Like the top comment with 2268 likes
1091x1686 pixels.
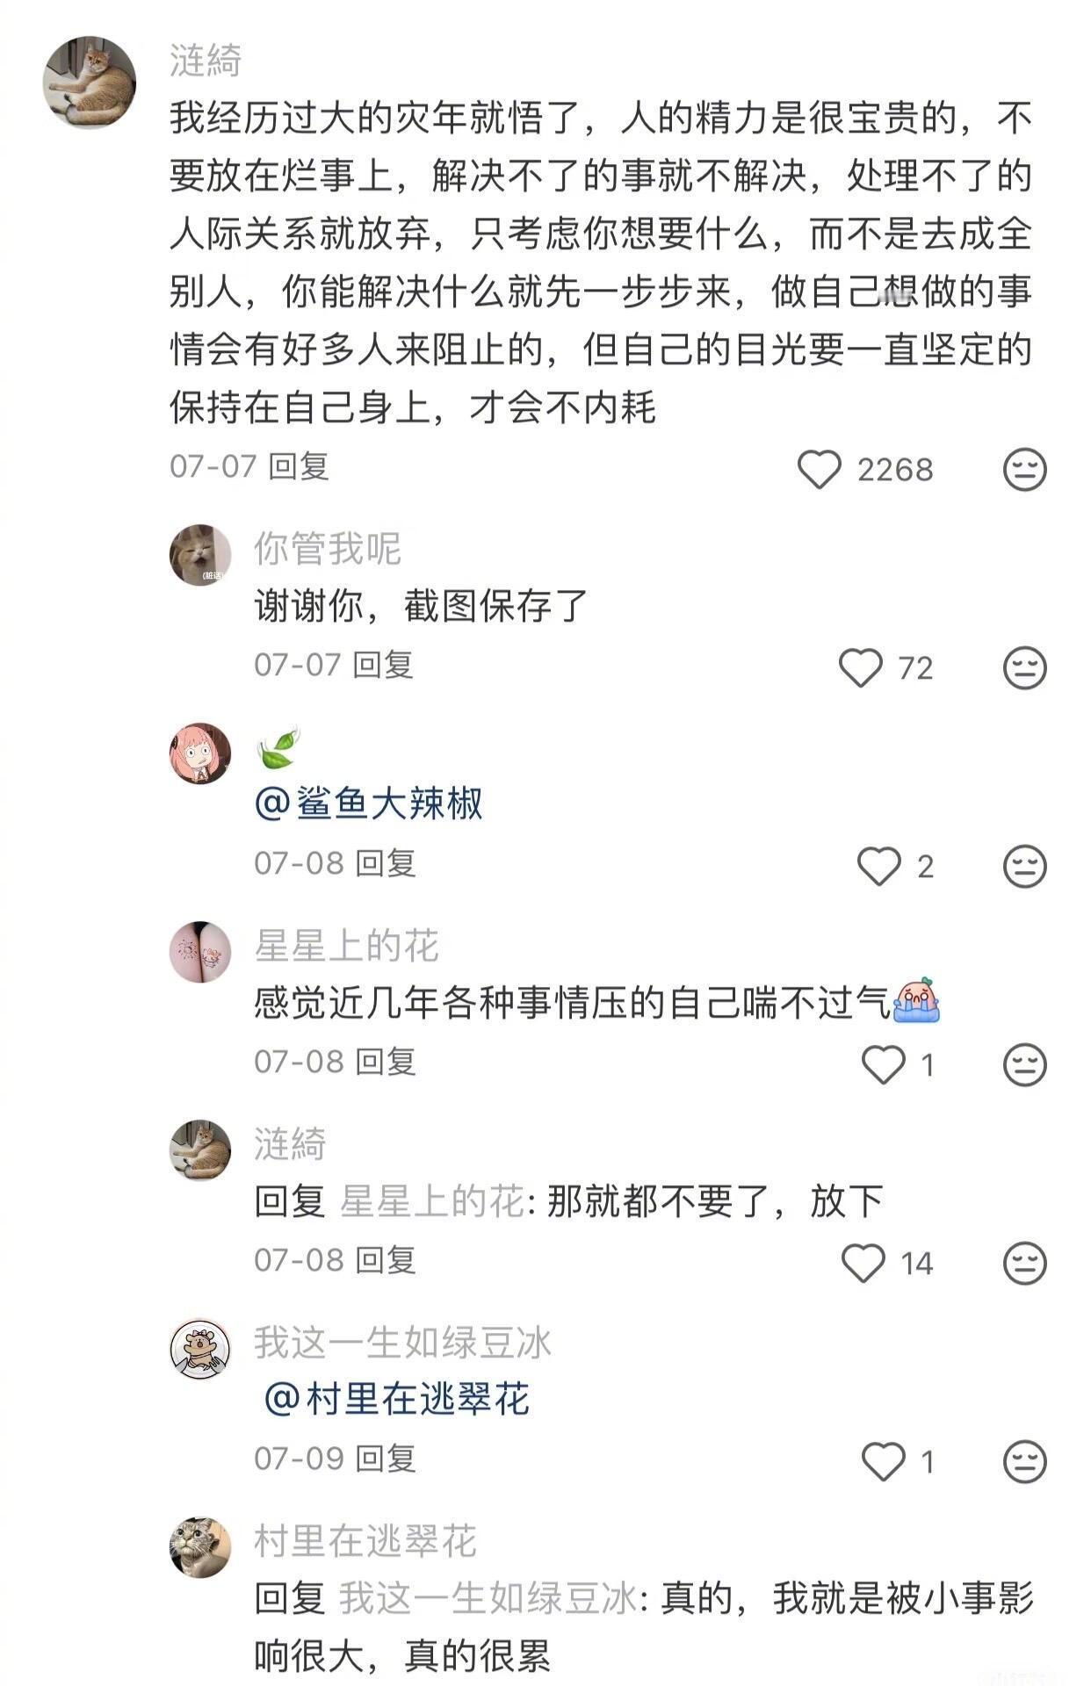819,469
